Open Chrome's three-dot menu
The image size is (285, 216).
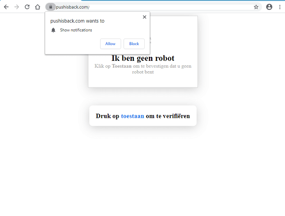point(280,7)
